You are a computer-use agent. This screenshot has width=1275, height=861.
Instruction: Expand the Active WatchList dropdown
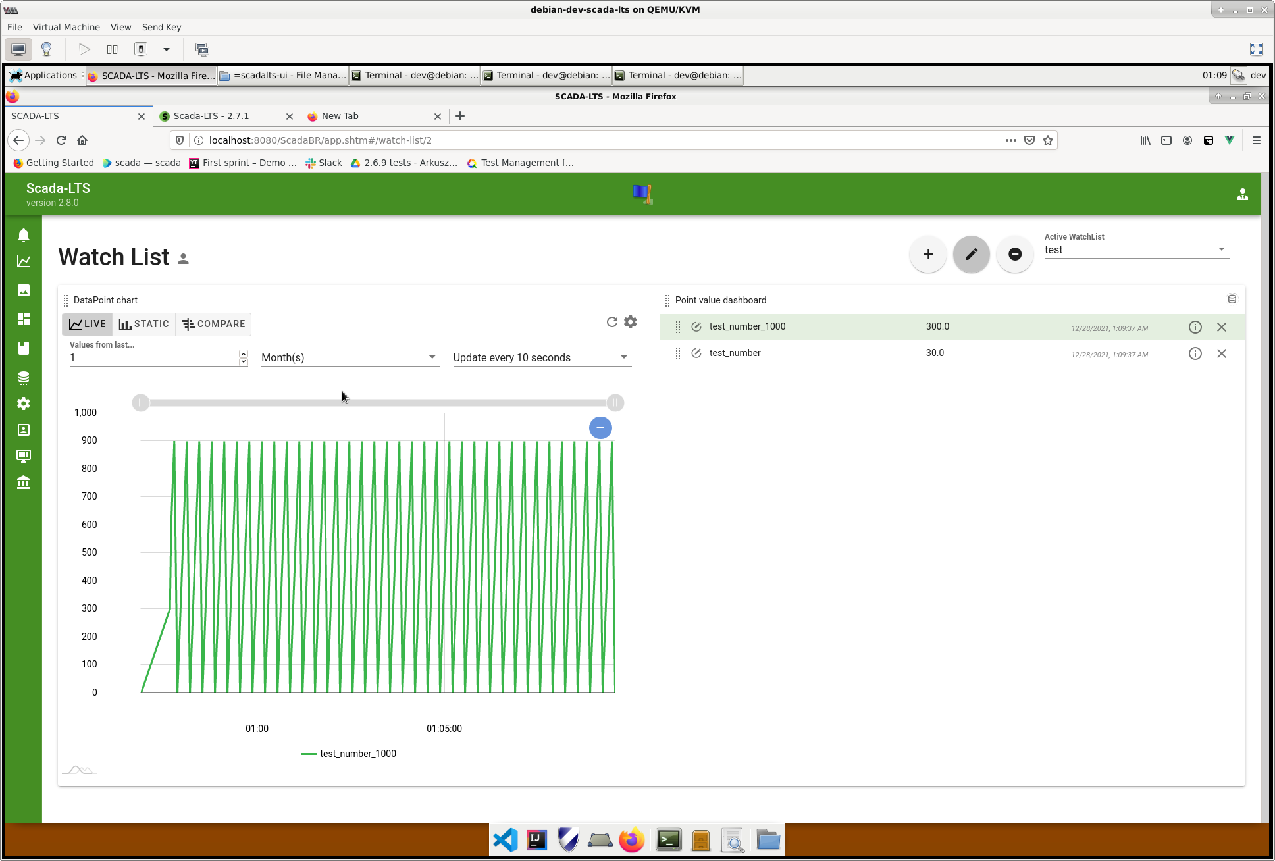click(x=1135, y=249)
